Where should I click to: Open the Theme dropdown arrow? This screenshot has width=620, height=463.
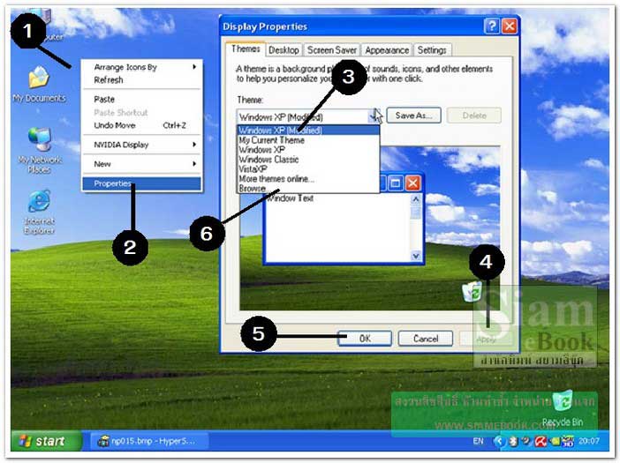[374, 116]
